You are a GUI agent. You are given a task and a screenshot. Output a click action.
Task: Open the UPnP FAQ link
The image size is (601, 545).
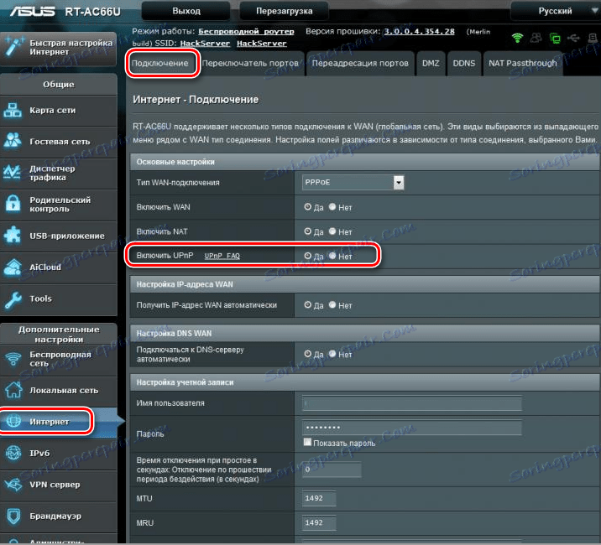coord(222,256)
